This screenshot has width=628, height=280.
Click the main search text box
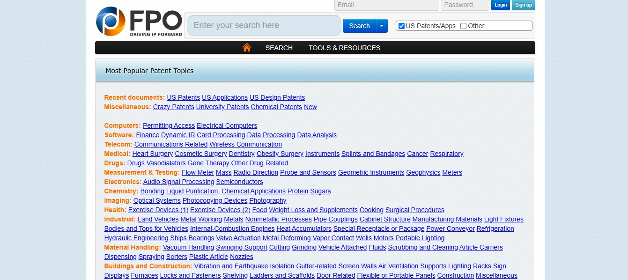[x=264, y=25]
